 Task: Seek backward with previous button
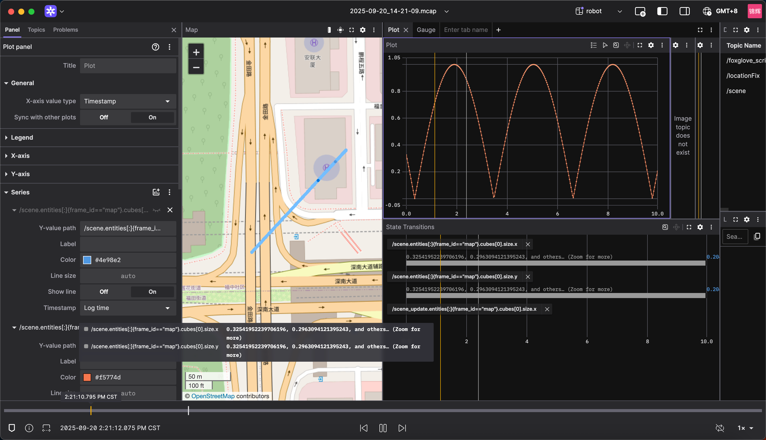click(x=364, y=428)
